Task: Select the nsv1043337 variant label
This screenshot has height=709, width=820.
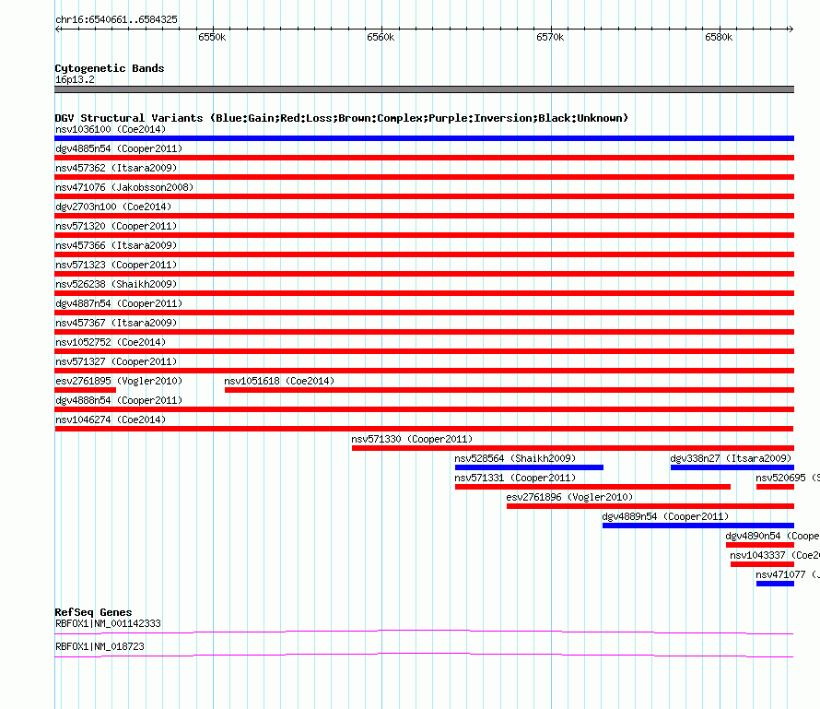Action: coord(775,555)
